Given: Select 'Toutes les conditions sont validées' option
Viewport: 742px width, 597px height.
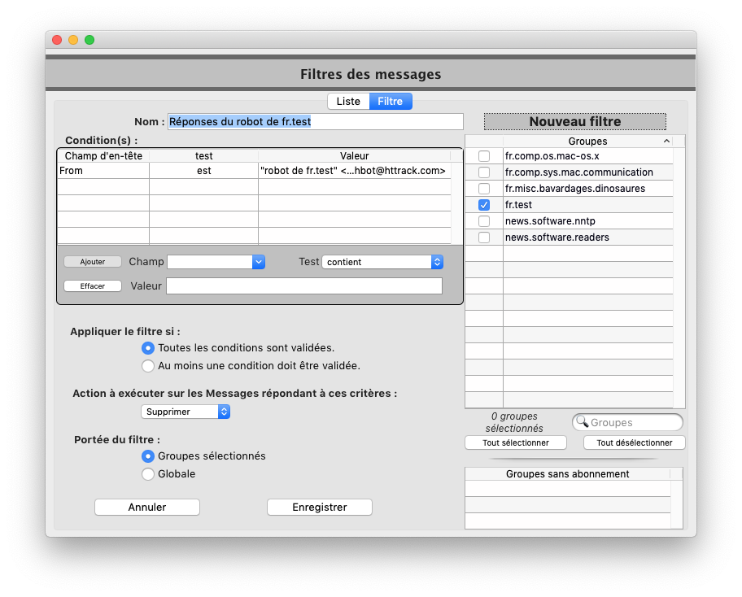Looking at the screenshot, I should (x=238, y=348).
